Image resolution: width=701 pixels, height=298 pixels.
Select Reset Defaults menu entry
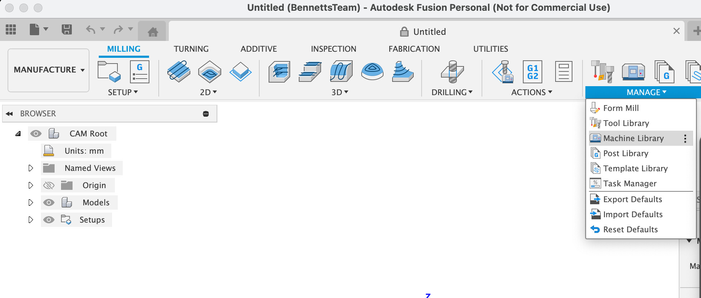click(641, 229)
